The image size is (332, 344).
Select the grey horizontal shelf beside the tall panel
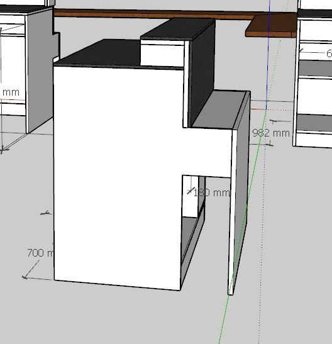coord(219,109)
